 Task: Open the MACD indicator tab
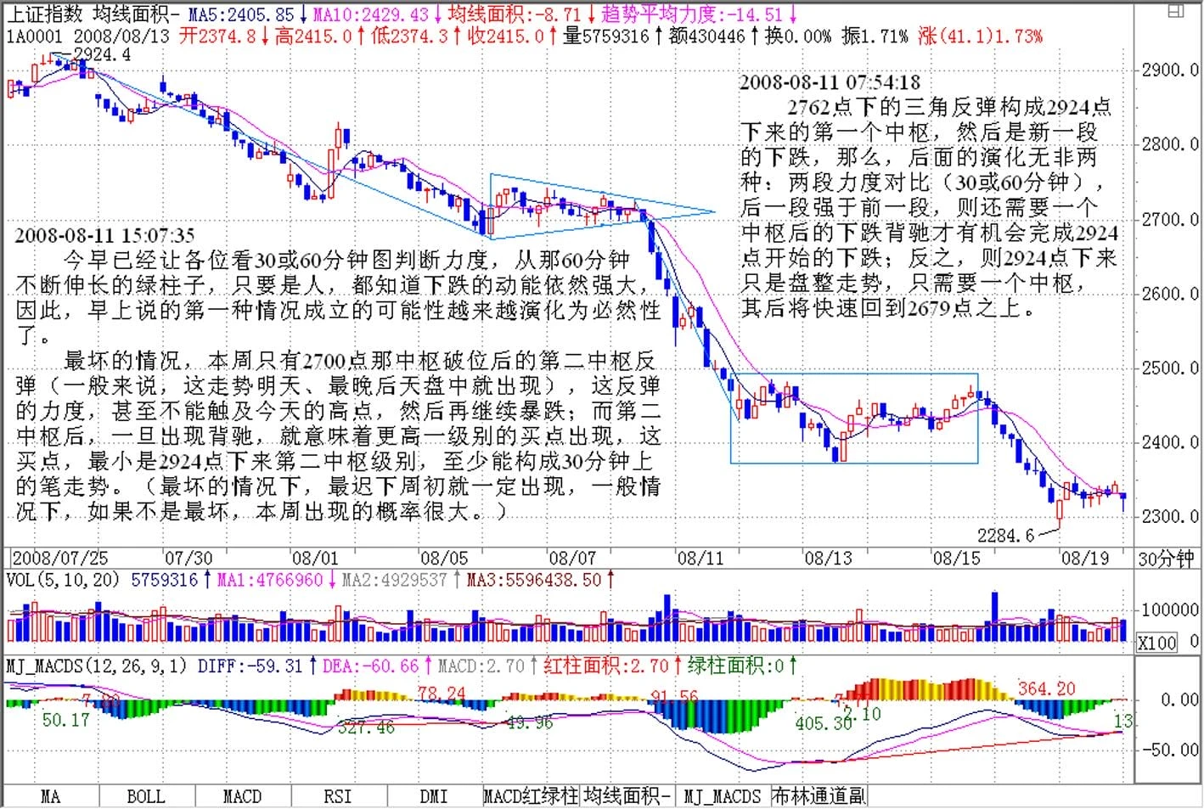click(242, 796)
